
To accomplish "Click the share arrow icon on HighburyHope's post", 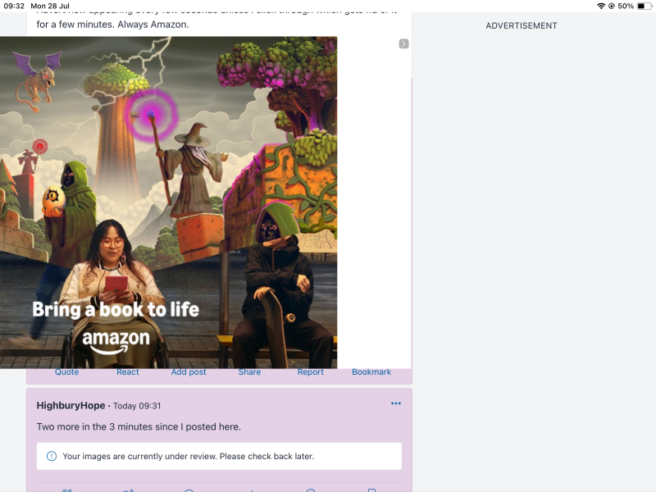I will tap(249, 490).
